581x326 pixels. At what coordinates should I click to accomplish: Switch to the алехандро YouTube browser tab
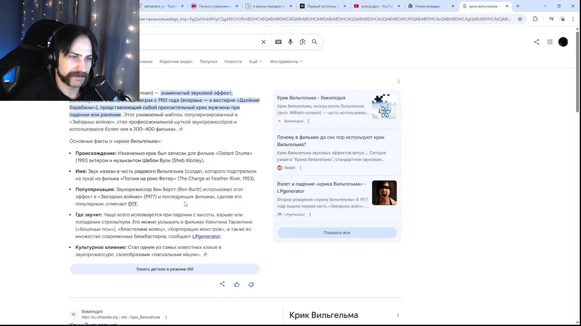coord(376,6)
